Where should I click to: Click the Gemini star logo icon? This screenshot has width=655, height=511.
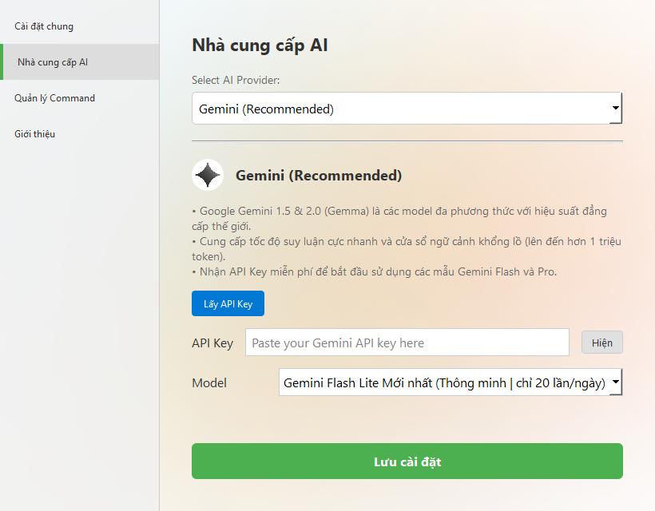pyautogui.click(x=208, y=175)
